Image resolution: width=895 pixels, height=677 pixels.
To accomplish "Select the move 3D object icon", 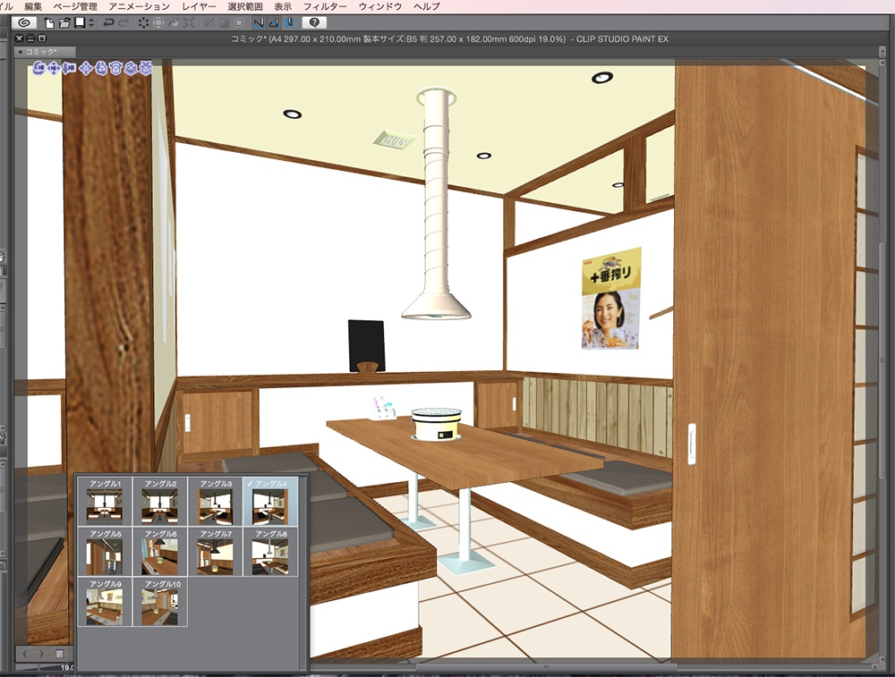I will pos(86,67).
